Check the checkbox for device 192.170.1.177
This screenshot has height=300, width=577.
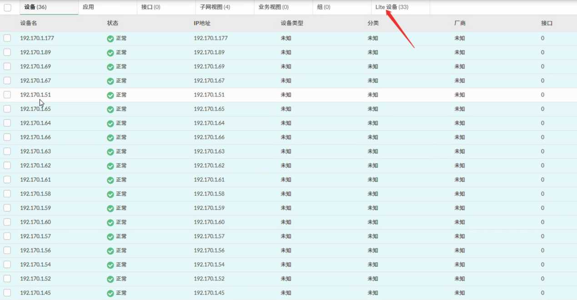[7, 38]
